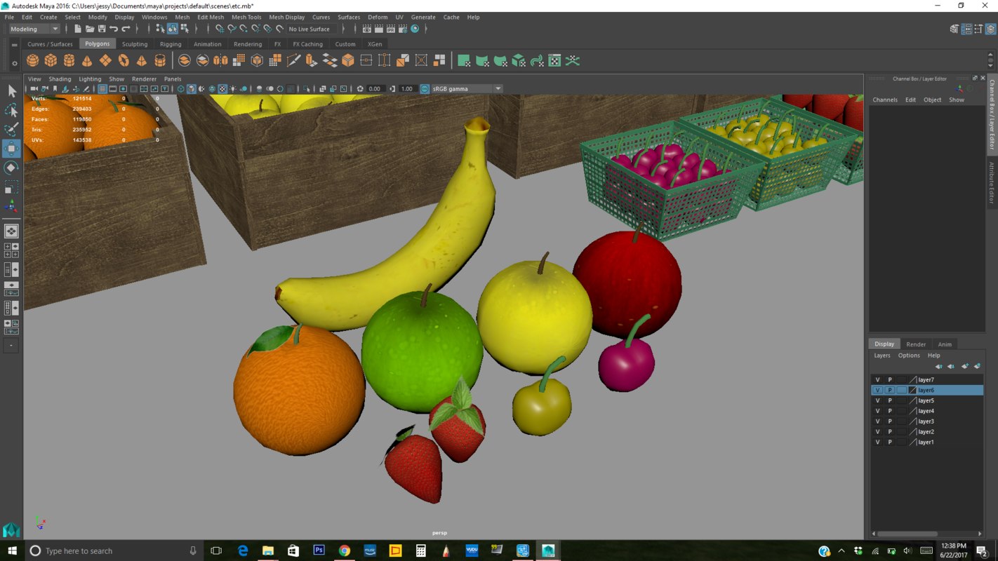Image resolution: width=998 pixels, height=561 pixels.
Task: Click the Create New Empty Layer icon
Action: [x=965, y=366]
